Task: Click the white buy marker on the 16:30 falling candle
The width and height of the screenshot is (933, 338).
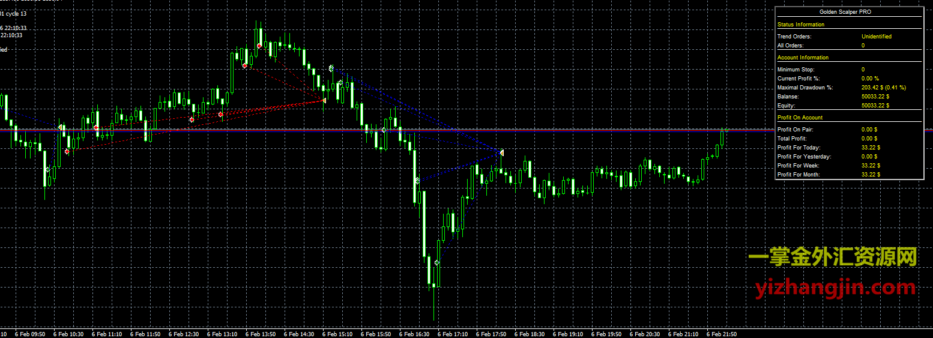Action: pyautogui.click(x=417, y=180)
